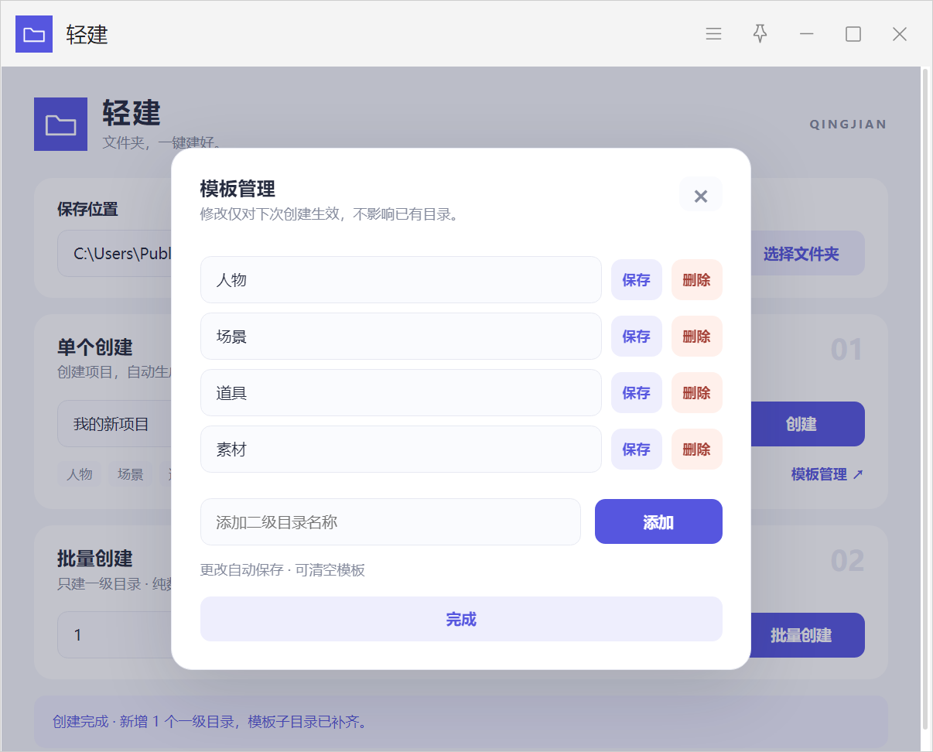Click the large folder logo beside 轻建 heading
Screen dimensions: 933x752
pyautogui.click(x=60, y=124)
